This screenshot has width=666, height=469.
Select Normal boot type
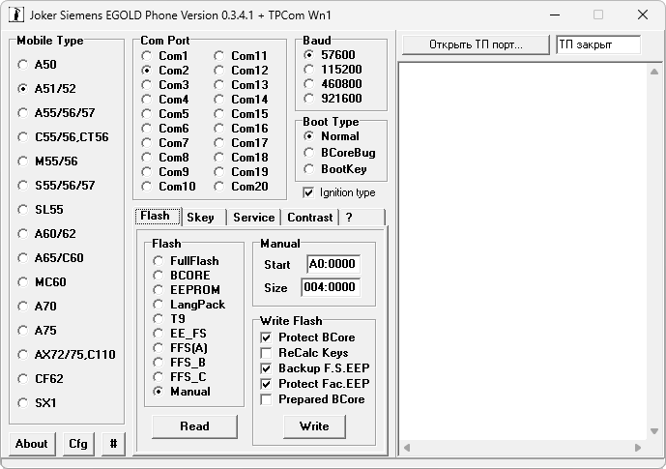(x=332, y=136)
